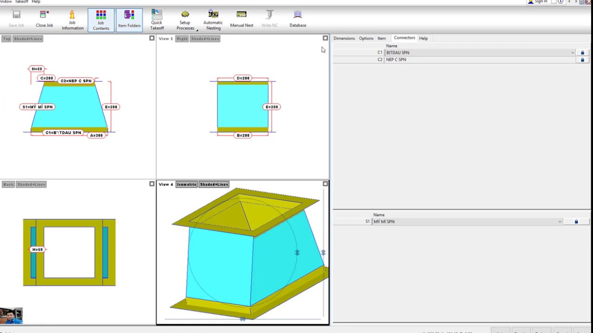This screenshot has width=593, height=333.
Task: Switch to the Options tab
Action: click(366, 38)
